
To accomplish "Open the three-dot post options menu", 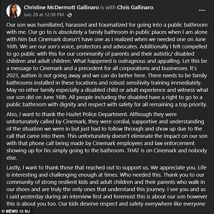I will click(x=202, y=10).
